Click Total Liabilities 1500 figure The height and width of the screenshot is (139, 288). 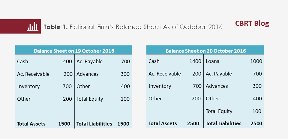coord(123,124)
